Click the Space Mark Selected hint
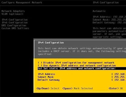 77,88
